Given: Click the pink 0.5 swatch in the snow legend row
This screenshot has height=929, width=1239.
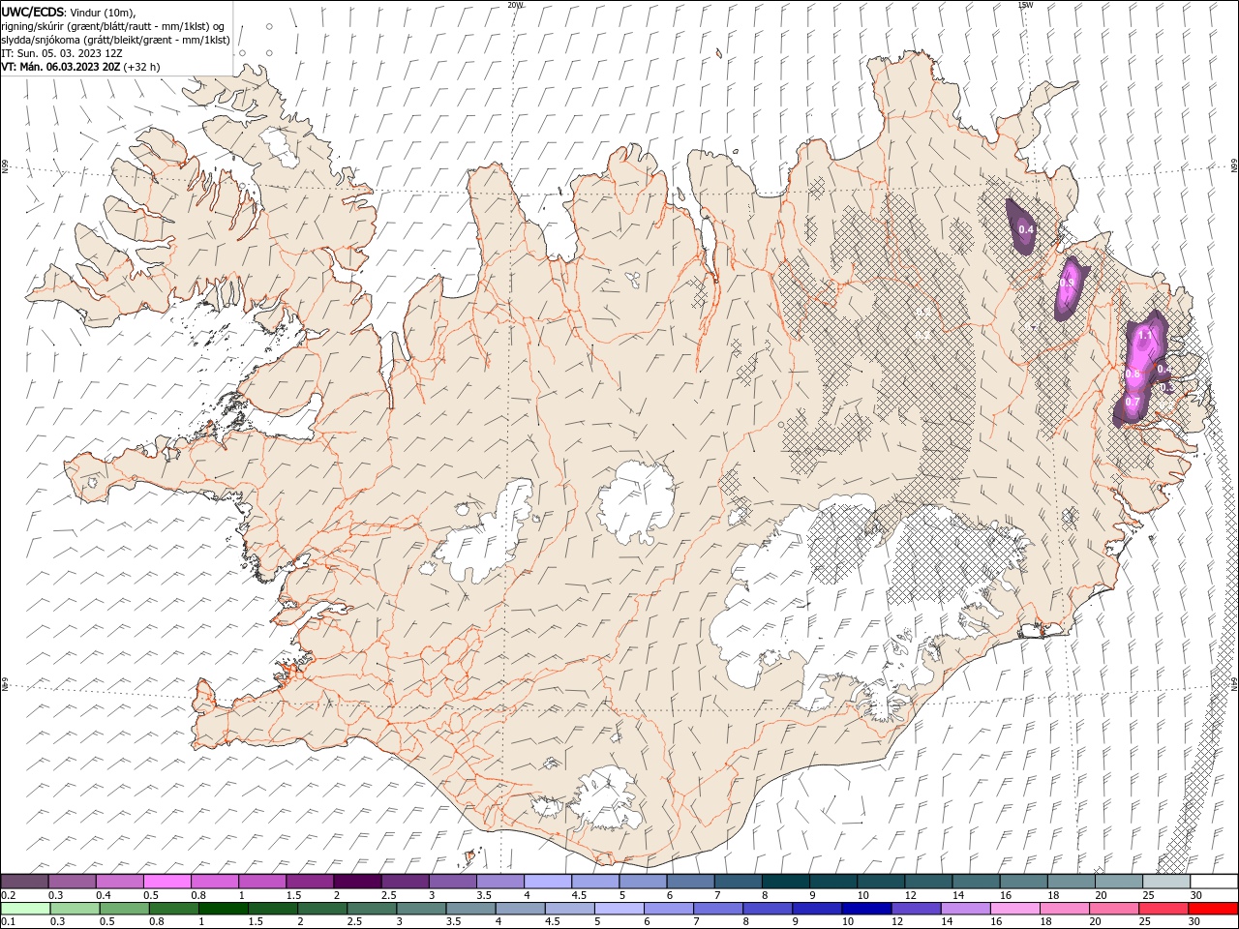Looking at the screenshot, I should 167,882.
